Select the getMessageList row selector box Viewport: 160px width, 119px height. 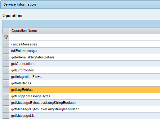point(6,116)
